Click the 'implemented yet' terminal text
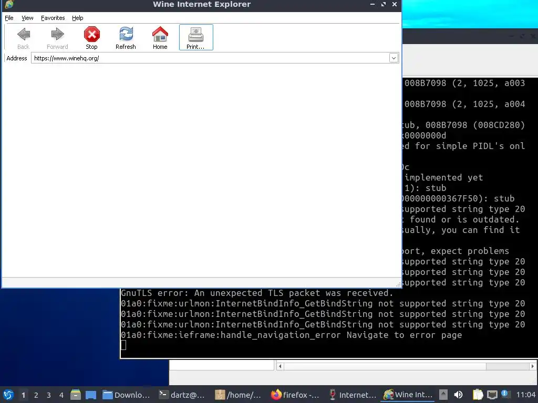 pos(443,177)
